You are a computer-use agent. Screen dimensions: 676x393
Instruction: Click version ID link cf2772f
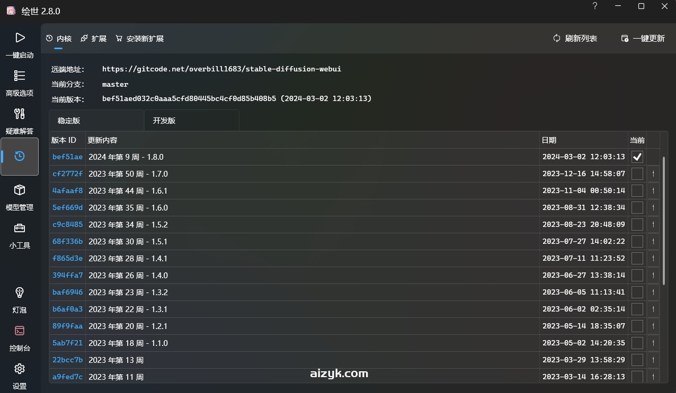pyautogui.click(x=67, y=174)
